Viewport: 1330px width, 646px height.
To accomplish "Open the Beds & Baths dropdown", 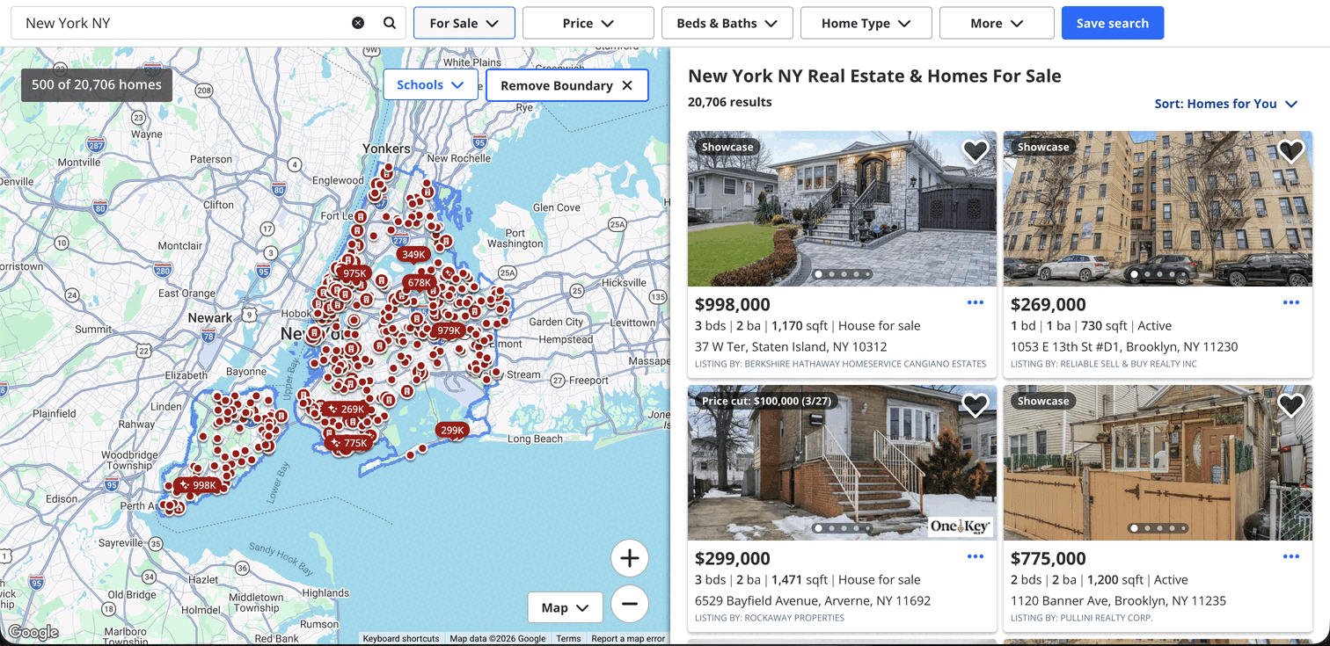I will pos(727,24).
